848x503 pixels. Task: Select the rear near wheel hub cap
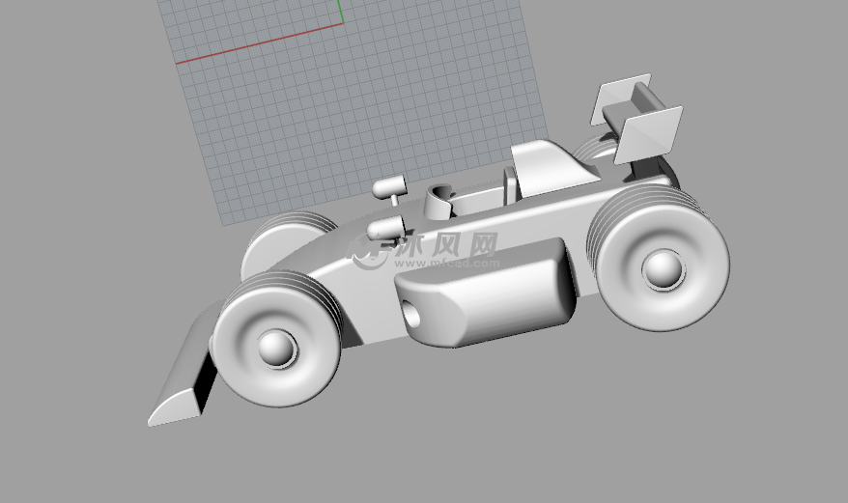click(x=664, y=268)
